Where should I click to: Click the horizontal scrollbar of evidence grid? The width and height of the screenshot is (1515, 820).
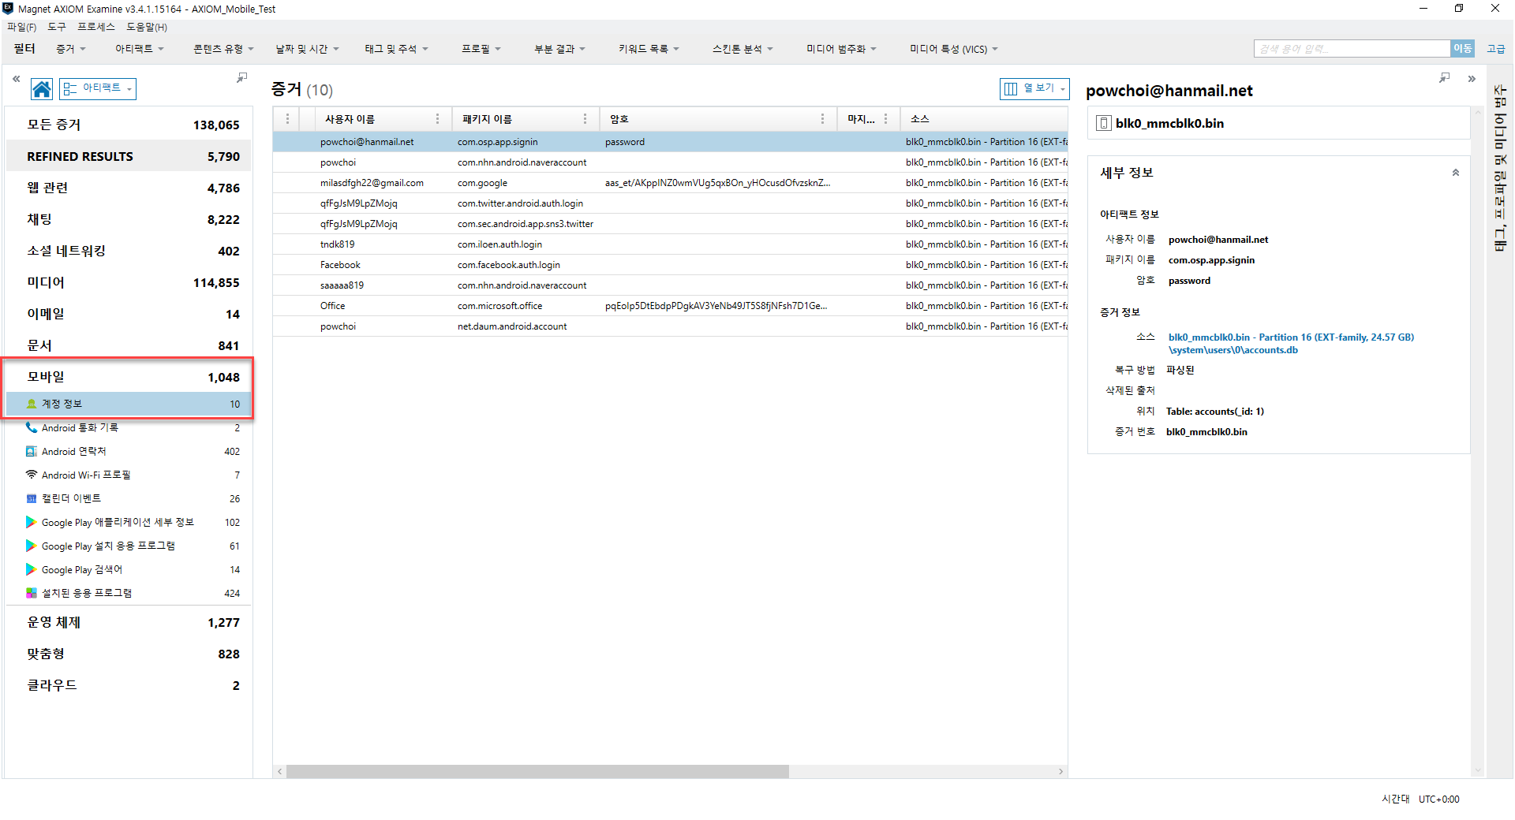(537, 771)
